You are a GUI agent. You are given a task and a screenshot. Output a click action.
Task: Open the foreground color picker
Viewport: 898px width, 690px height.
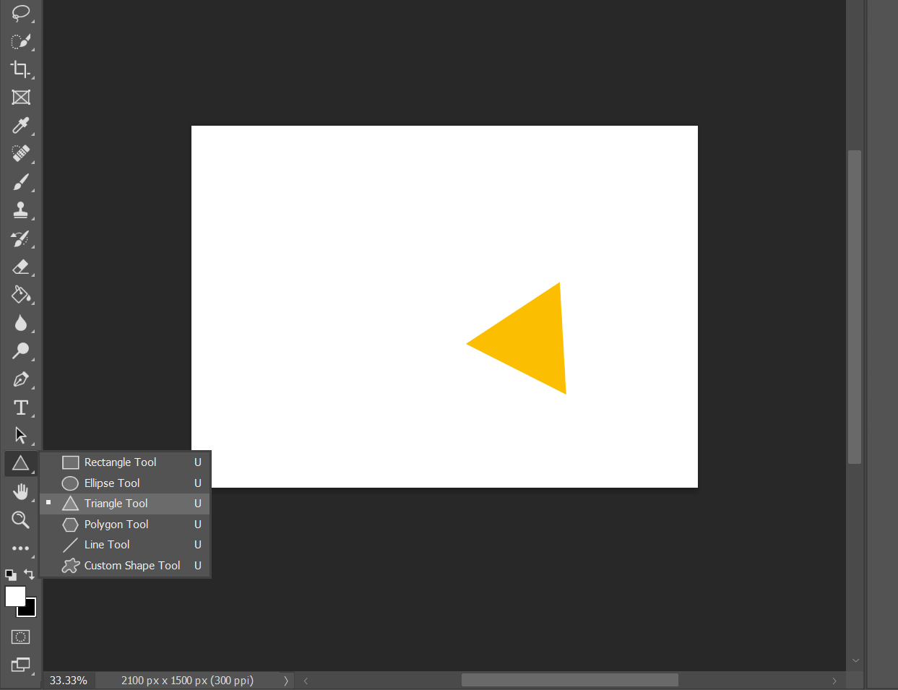click(x=14, y=595)
